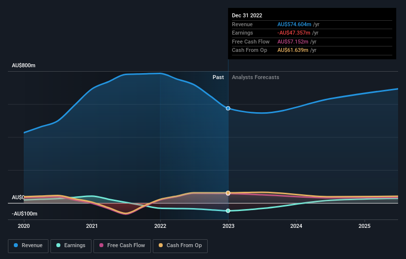Click the 2020 x-axis label

[24, 226]
